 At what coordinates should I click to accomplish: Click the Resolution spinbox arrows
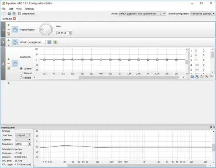tap(29, 144)
